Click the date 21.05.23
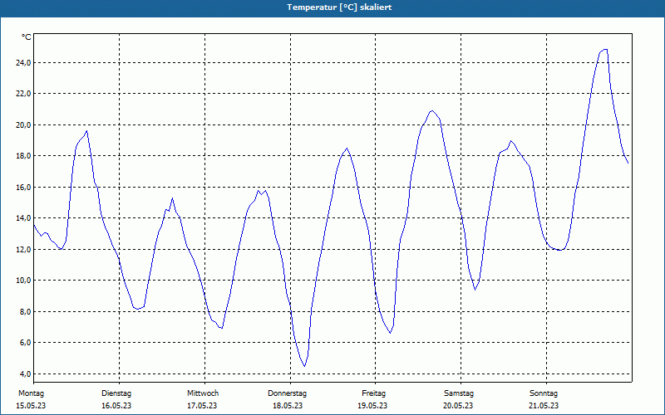The image size is (665, 415). (544, 406)
